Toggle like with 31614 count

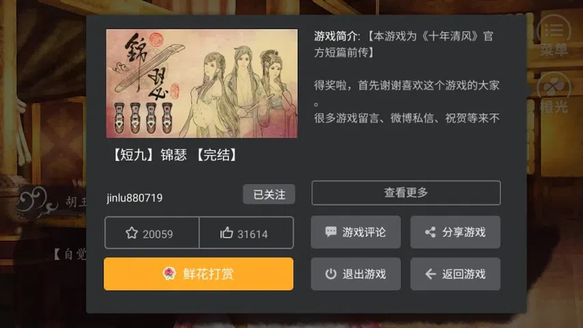point(246,233)
